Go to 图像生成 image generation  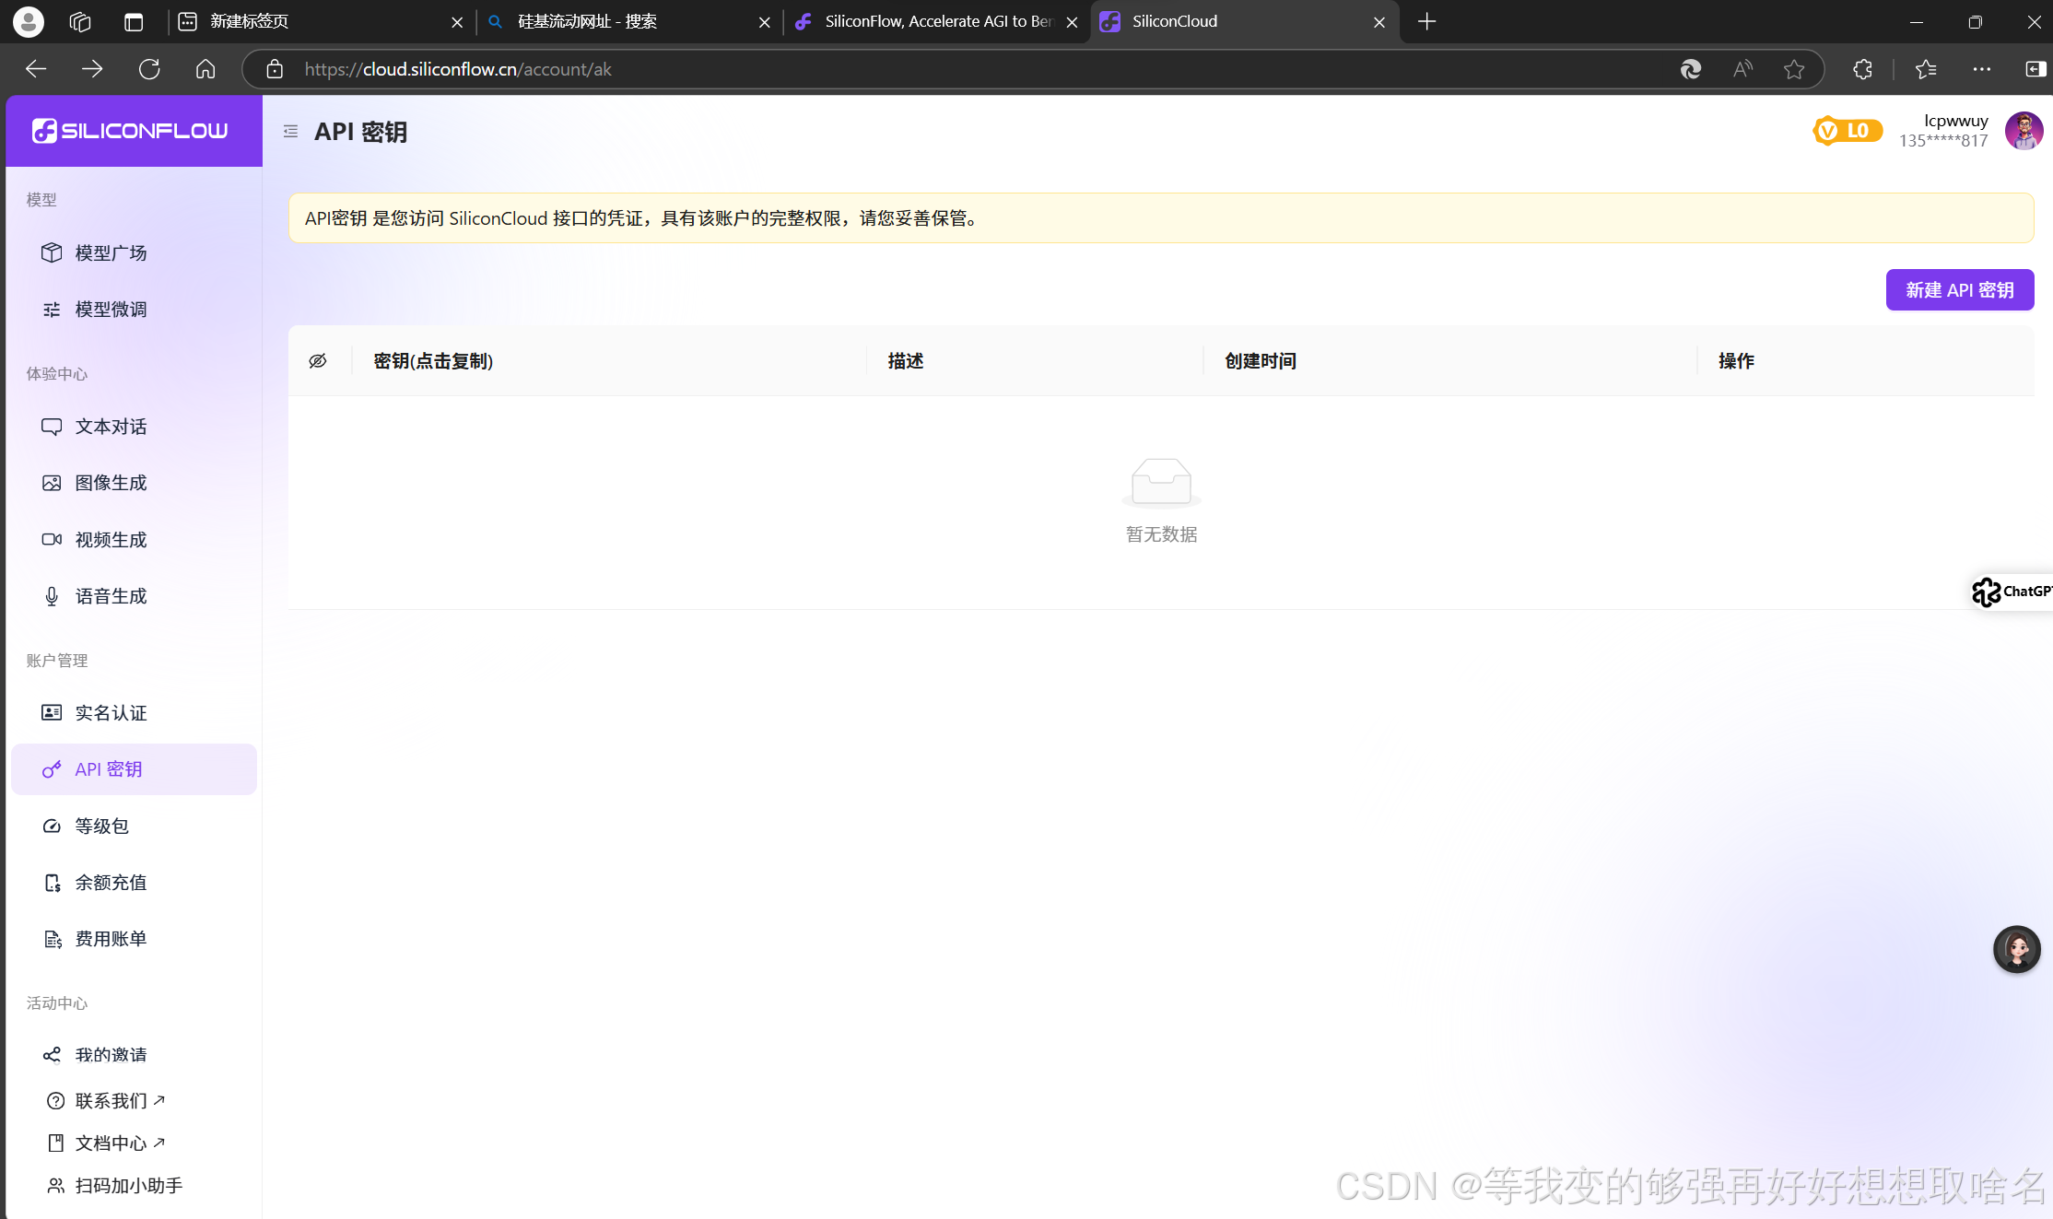(x=110, y=482)
